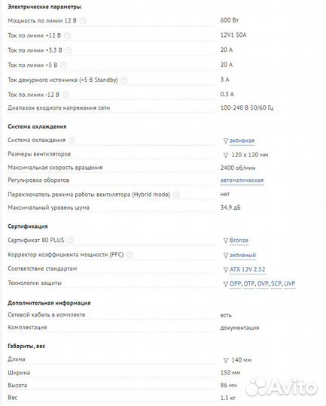Click help icon beside Ток по линии +12 В
Screen dimensions: 326x406
[67, 35]
